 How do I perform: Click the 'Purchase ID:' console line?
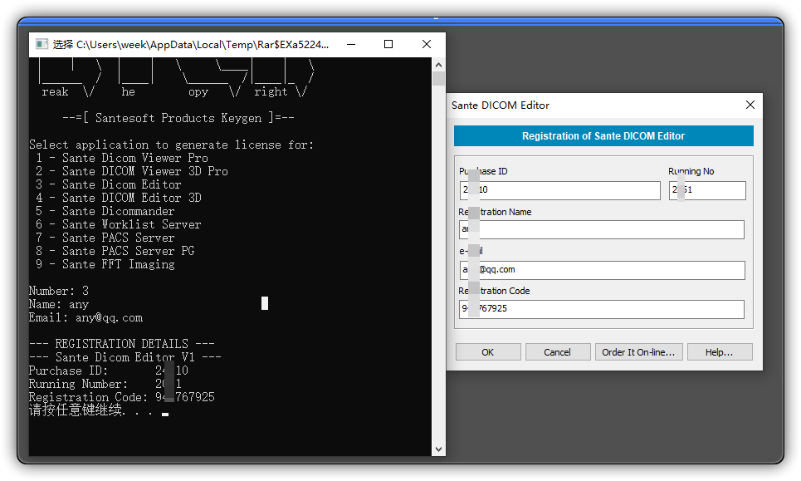point(108,371)
